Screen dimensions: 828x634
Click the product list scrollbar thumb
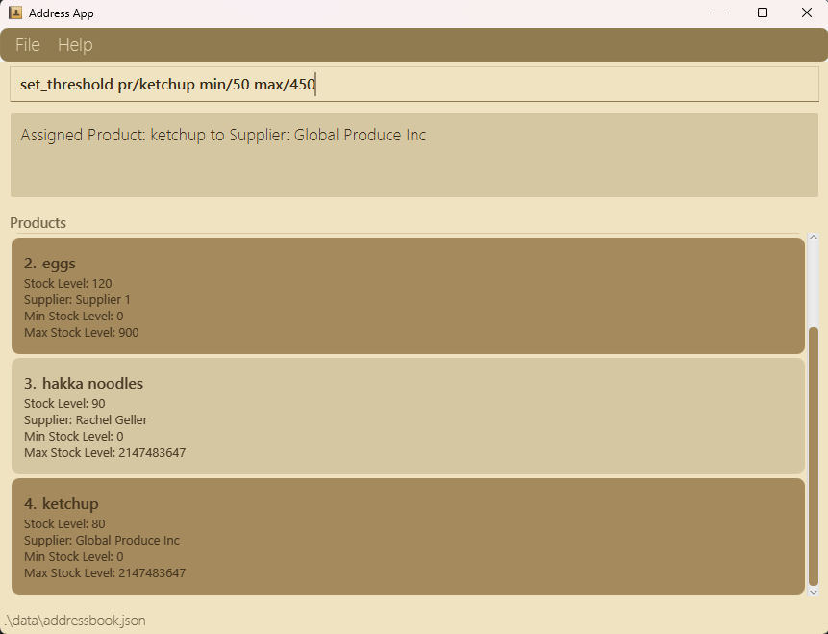coord(814,456)
